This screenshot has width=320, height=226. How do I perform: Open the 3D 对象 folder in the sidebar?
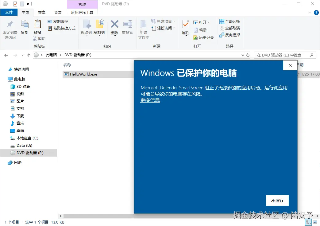(20, 86)
